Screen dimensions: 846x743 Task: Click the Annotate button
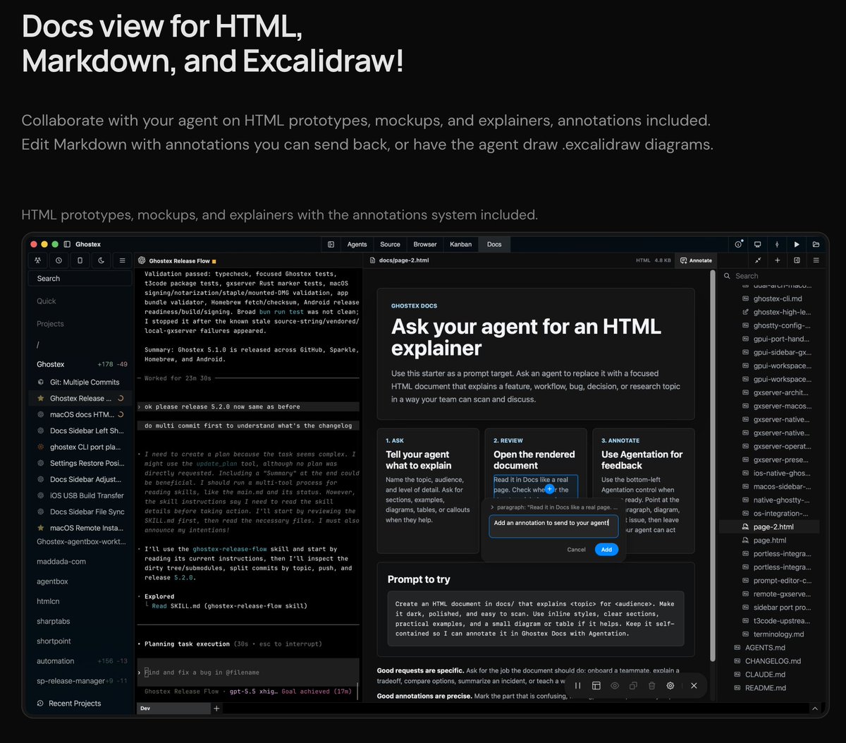pyautogui.click(x=696, y=260)
